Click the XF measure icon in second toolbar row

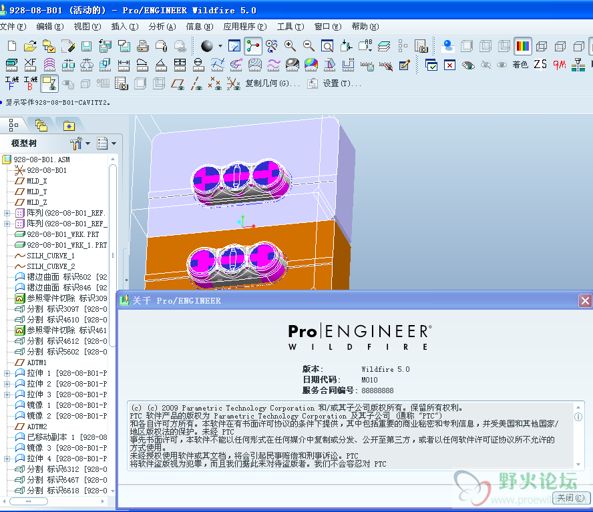(x=30, y=65)
